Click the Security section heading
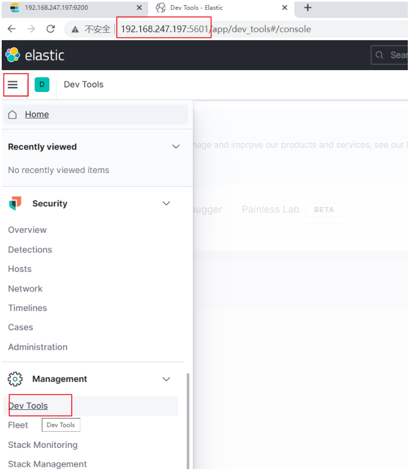The height and width of the screenshot is (472, 413). pos(50,204)
